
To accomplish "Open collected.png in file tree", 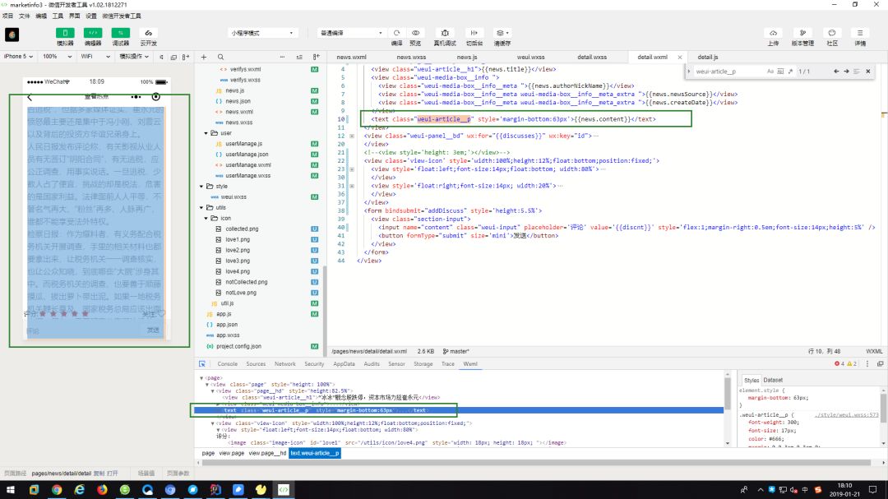I will pyautogui.click(x=242, y=229).
